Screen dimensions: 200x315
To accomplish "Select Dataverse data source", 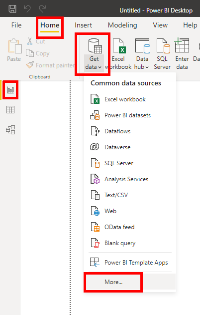I will tap(130, 147).
